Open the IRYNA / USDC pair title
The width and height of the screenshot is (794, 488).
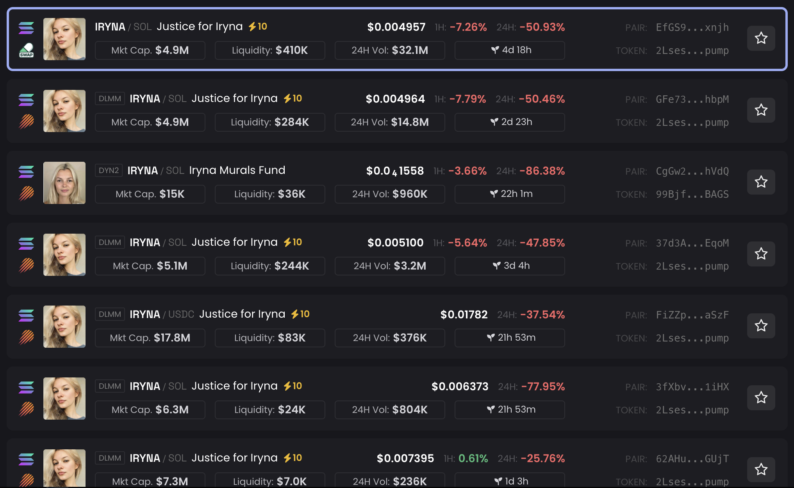coord(162,314)
